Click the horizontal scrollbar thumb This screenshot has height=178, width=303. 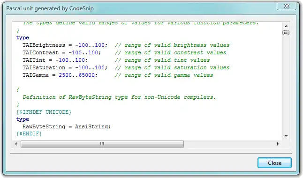click(102, 144)
